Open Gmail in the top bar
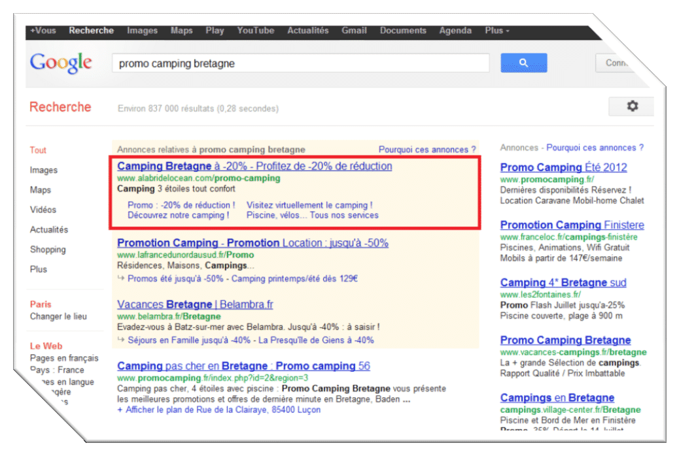The width and height of the screenshot is (679, 456). tap(355, 31)
